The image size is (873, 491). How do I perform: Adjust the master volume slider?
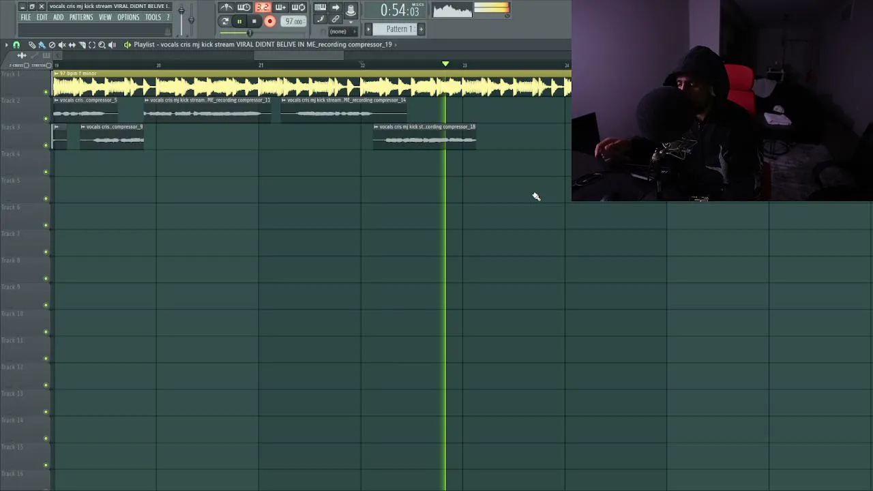click(181, 18)
